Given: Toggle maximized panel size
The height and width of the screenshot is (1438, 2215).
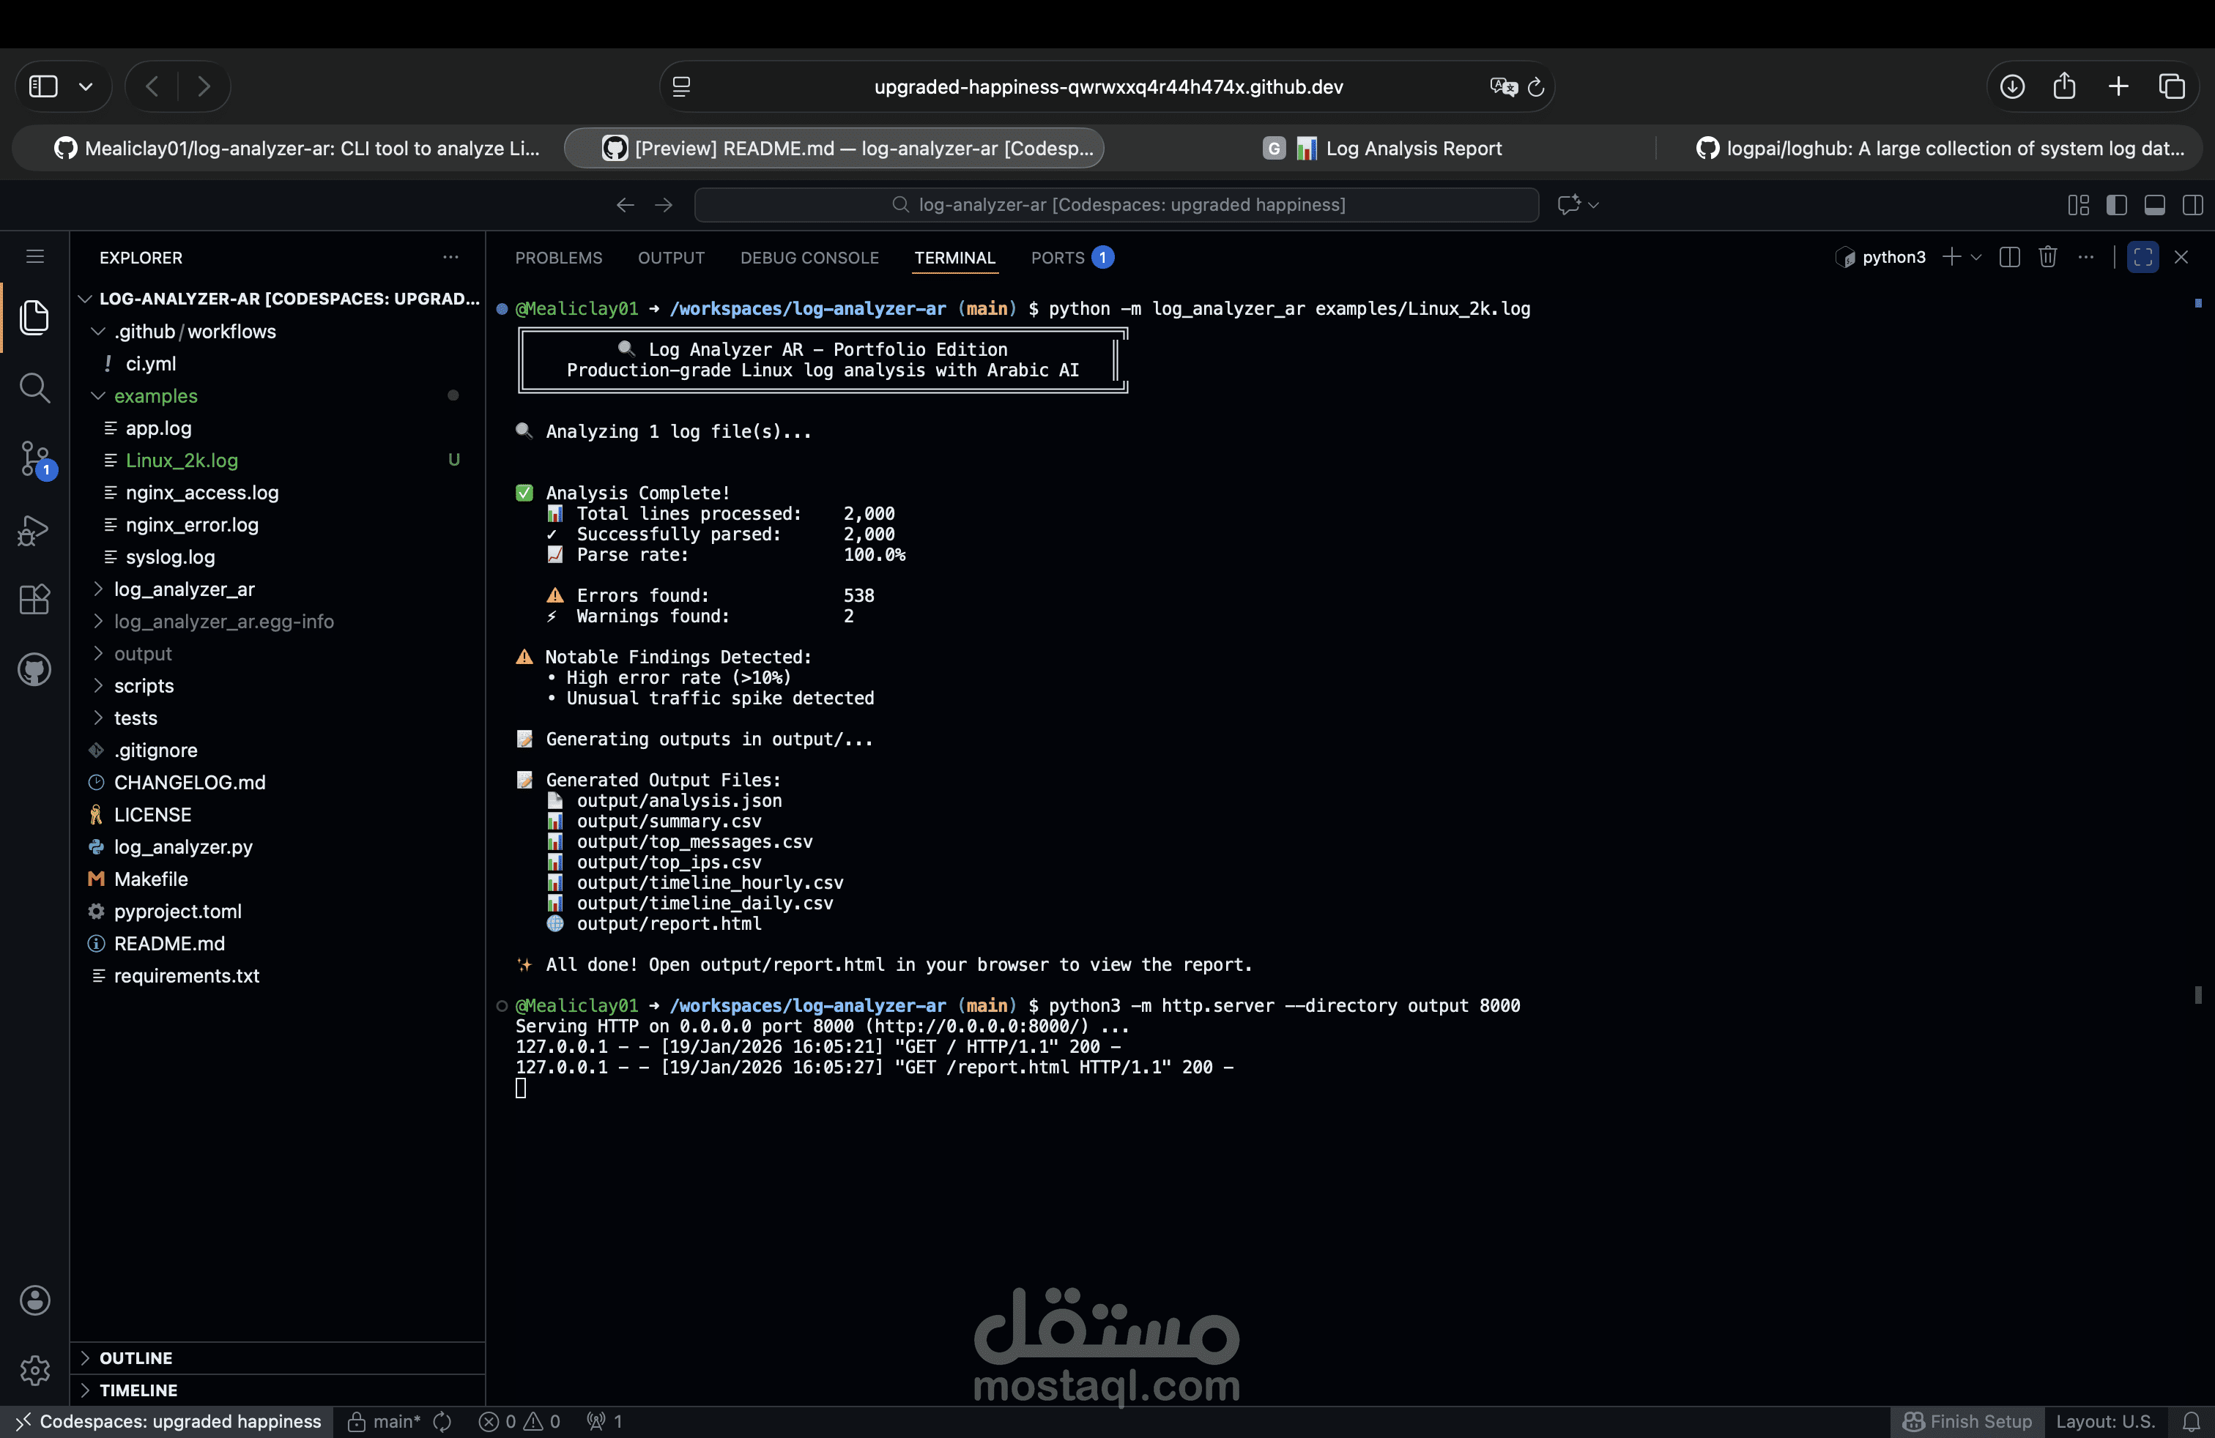Looking at the screenshot, I should click(2142, 258).
